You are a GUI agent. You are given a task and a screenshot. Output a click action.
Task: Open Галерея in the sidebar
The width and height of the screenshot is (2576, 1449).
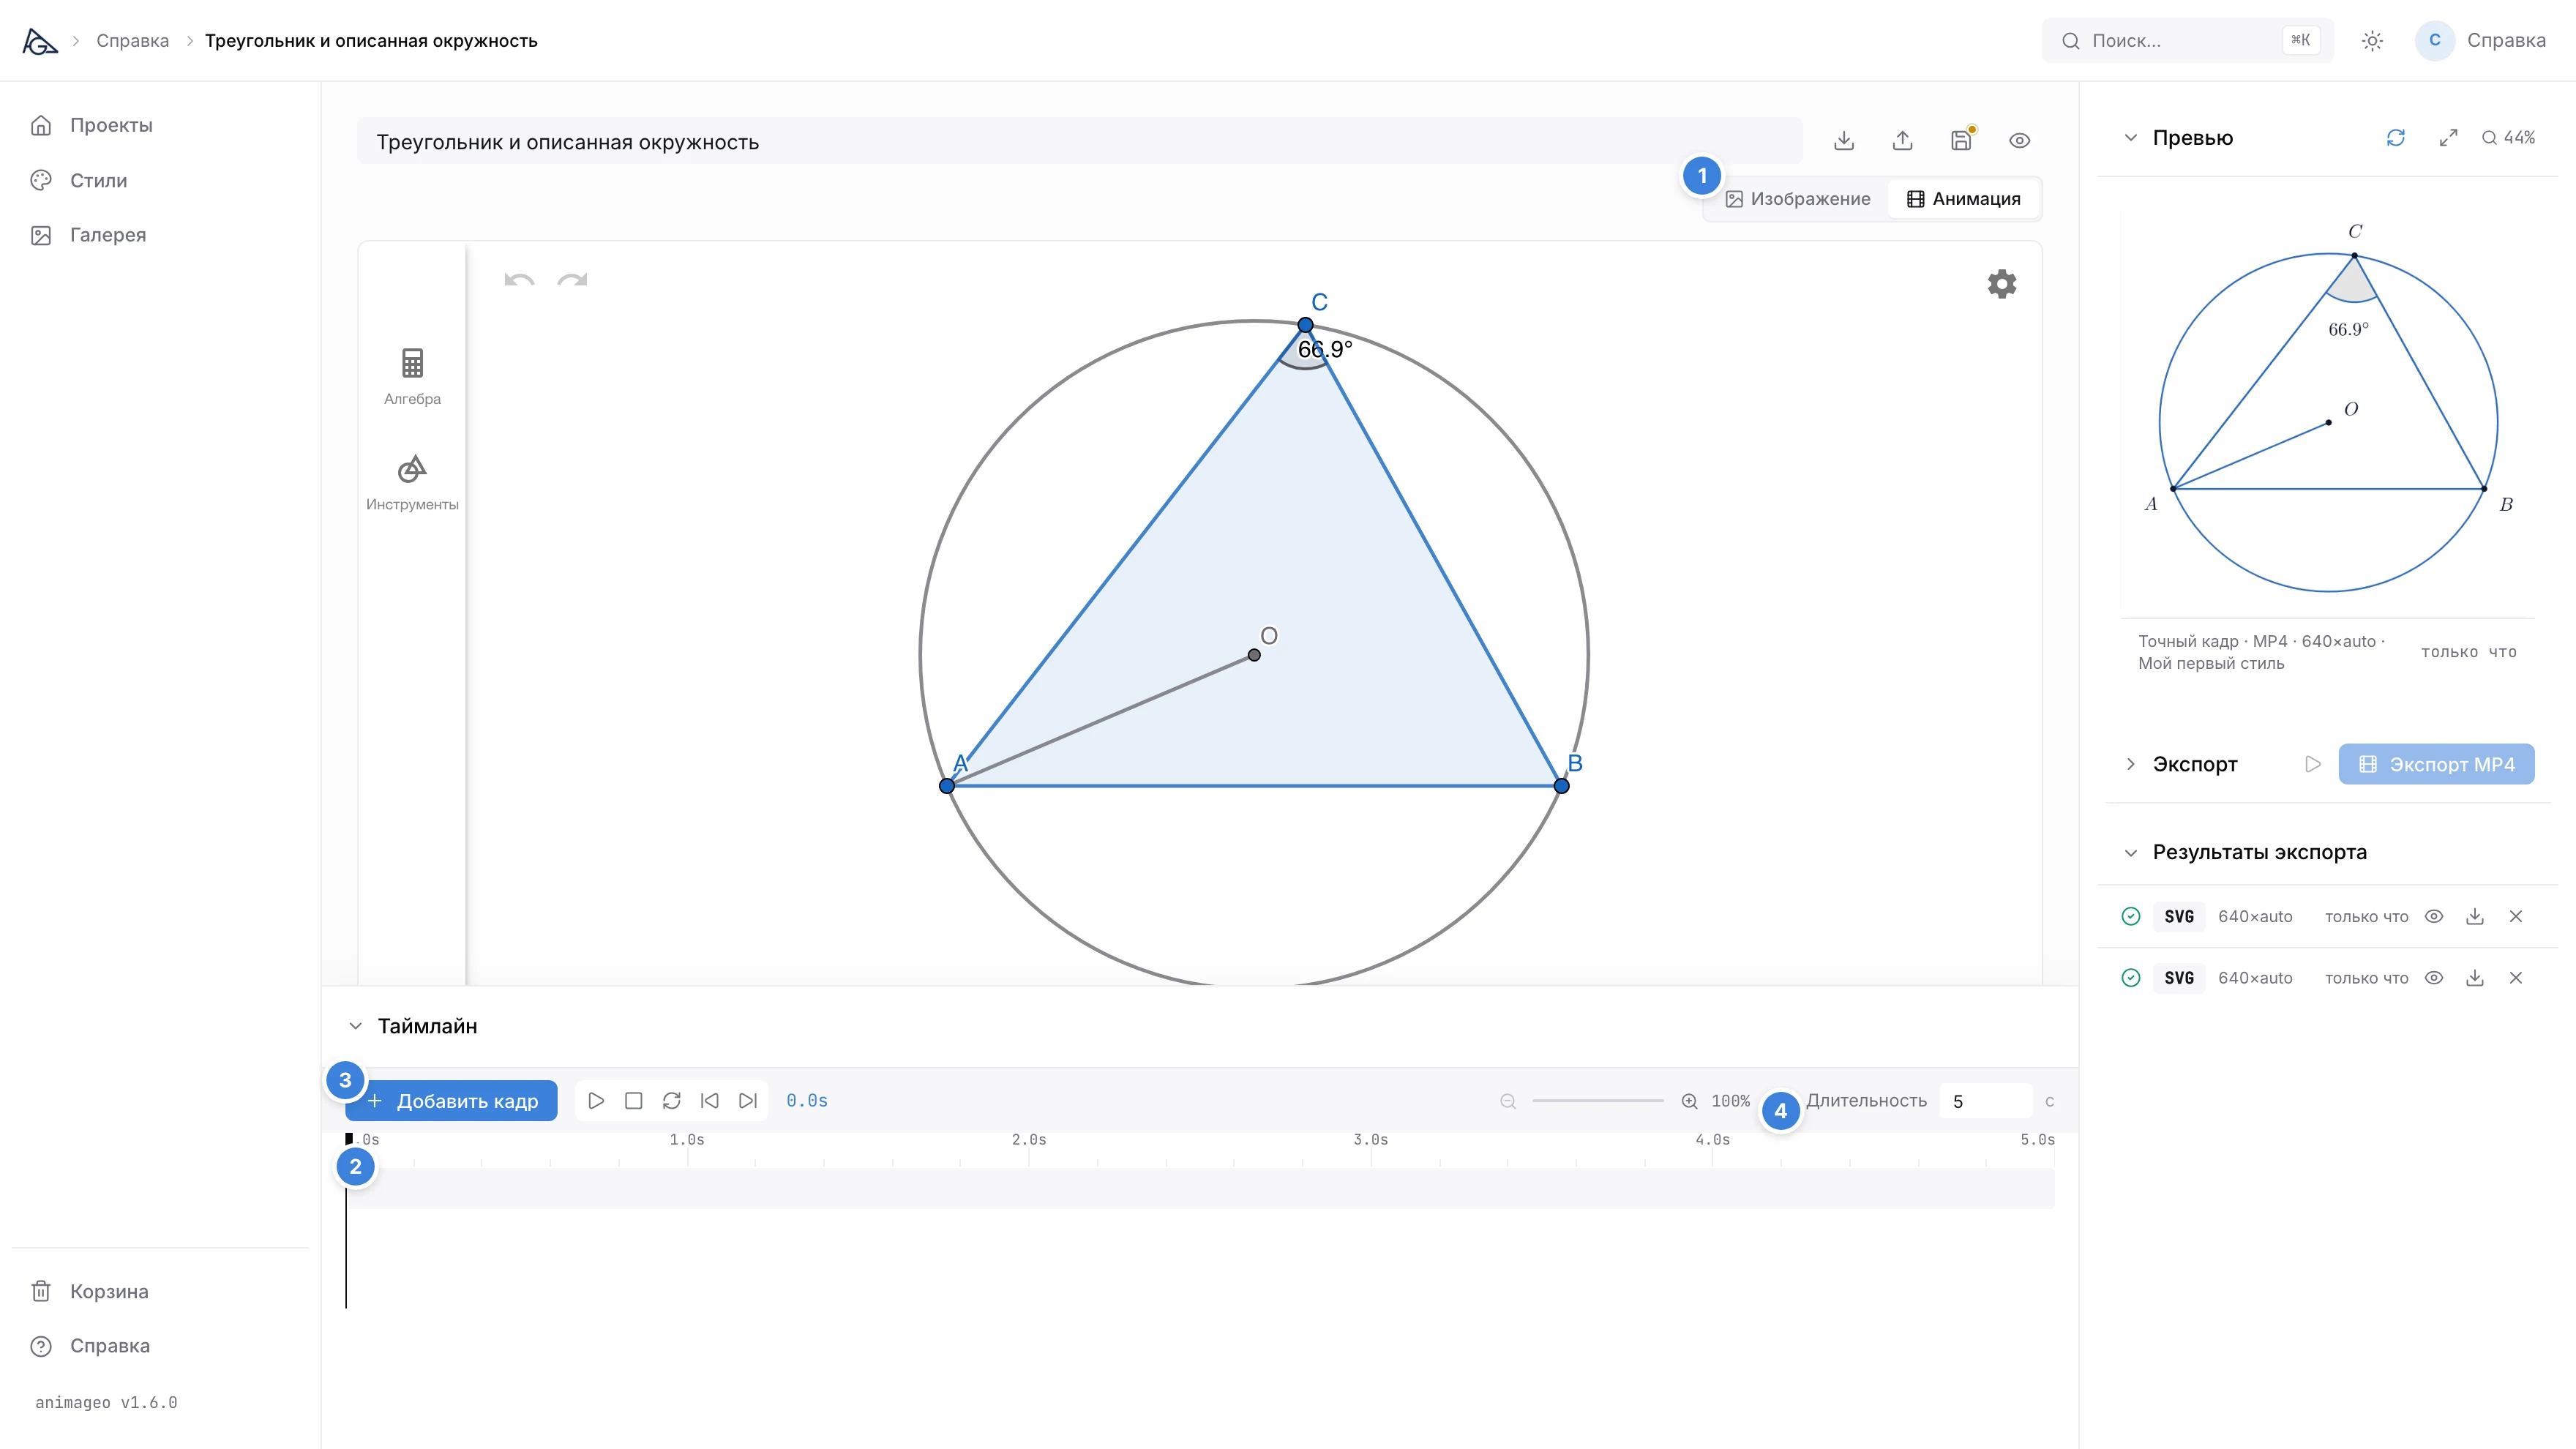pyautogui.click(x=108, y=235)
